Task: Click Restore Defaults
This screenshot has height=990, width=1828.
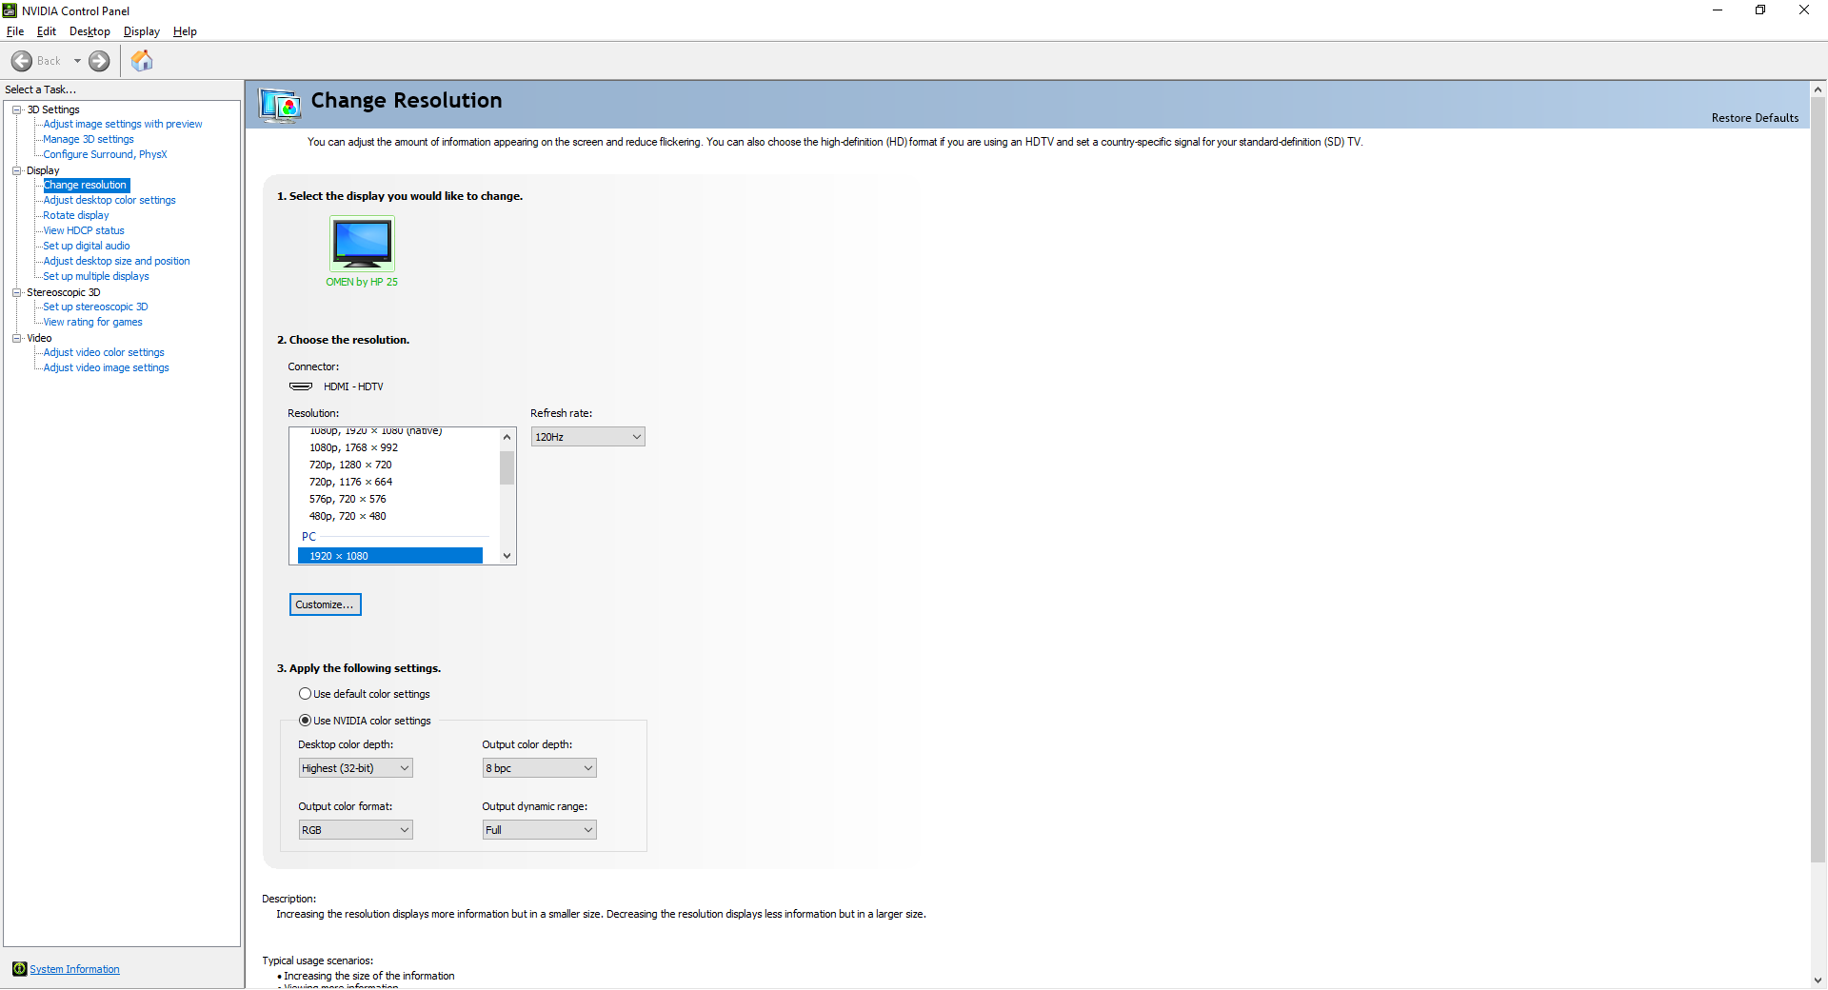Action: [x=1755, y=118]
